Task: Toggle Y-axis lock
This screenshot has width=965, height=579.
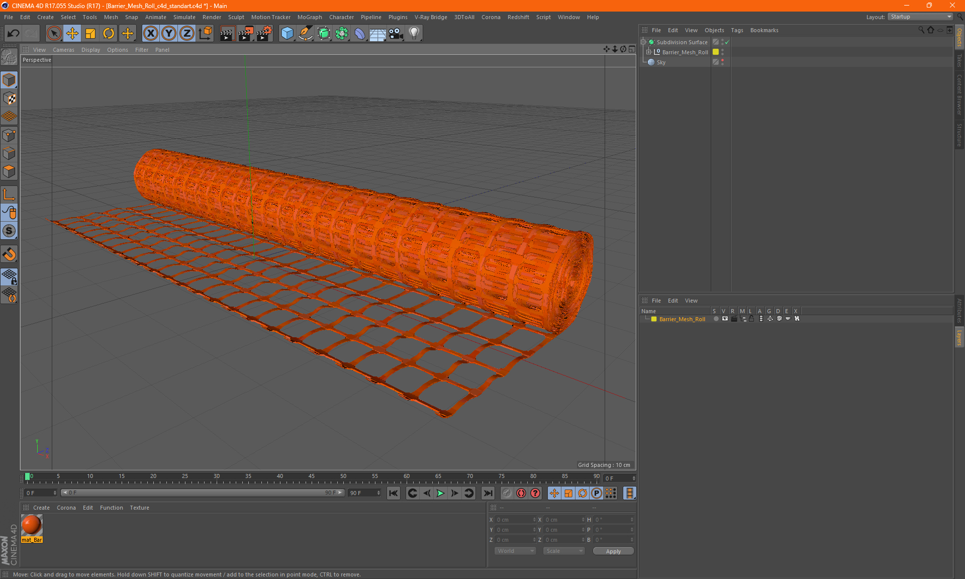Action: (x=169, y=34)
